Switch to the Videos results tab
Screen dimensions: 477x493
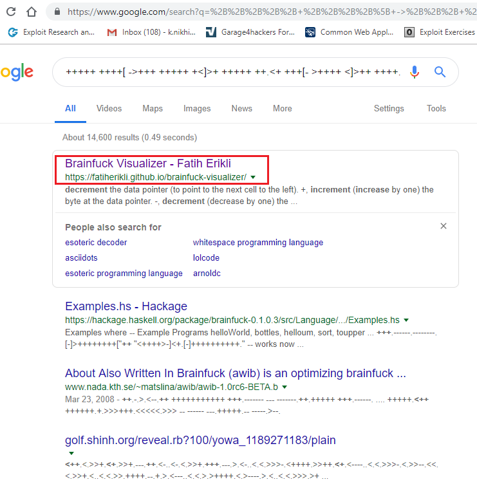(109, 108)
